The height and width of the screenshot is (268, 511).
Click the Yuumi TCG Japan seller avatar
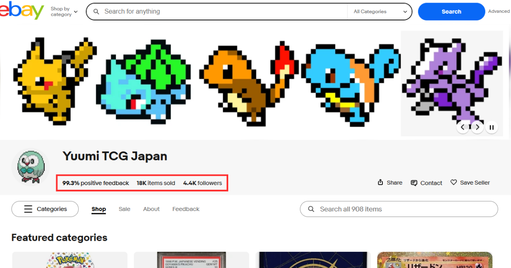coord(31,167)
